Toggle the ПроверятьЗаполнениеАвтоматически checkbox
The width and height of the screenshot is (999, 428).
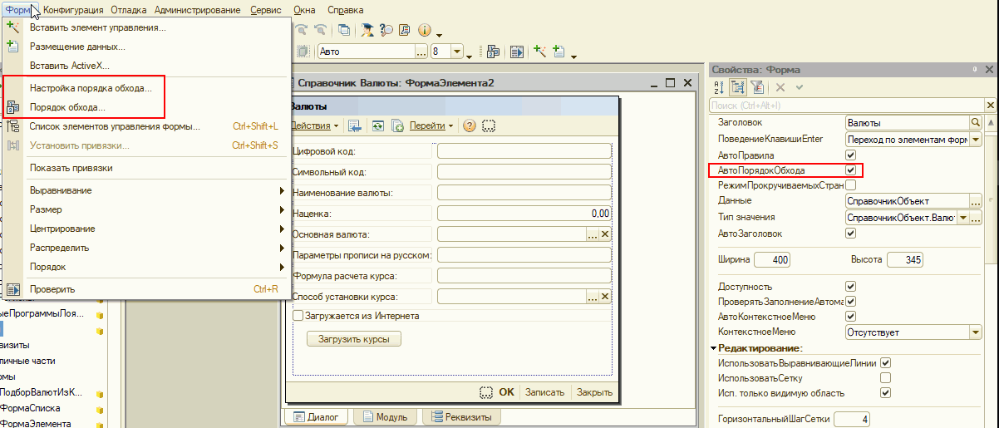(x=850, y=301)
